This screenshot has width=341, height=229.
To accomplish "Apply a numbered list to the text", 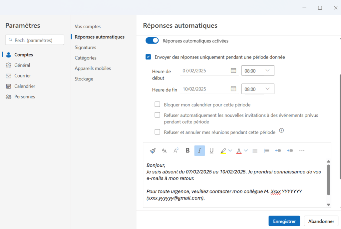I will (266, 150).
